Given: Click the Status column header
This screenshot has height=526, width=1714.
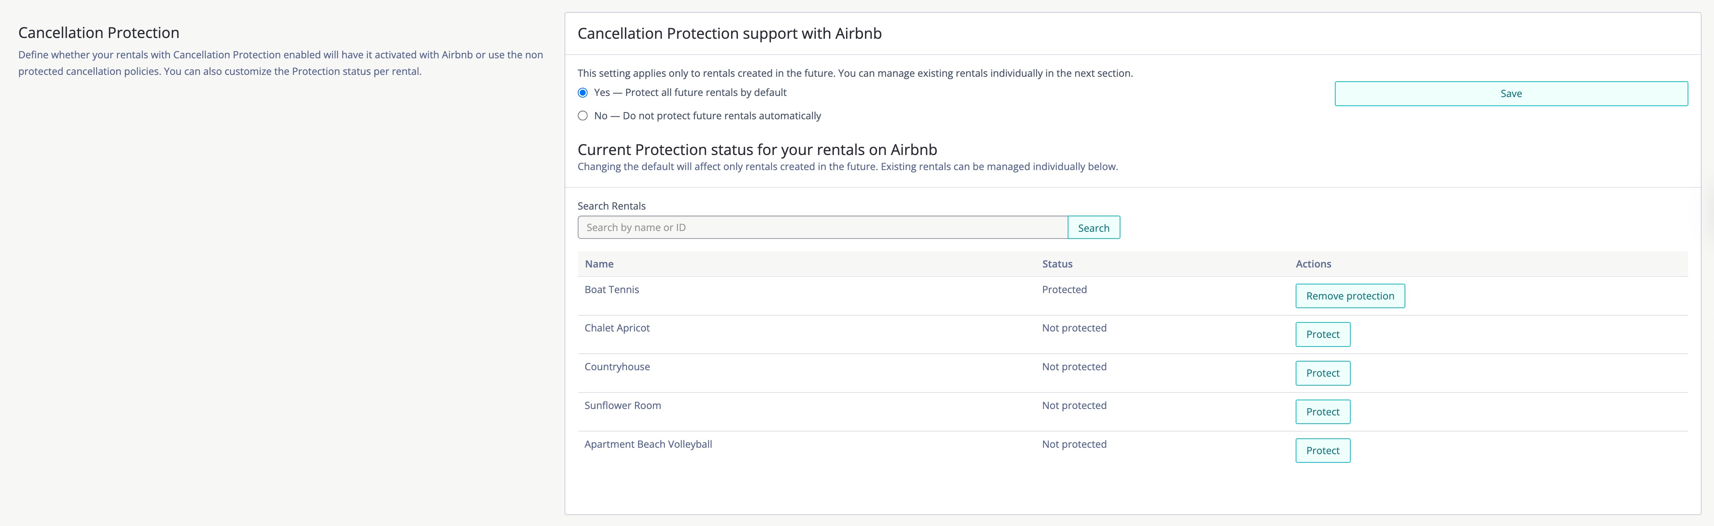Looking at the screenshot, I should click(1057, 265).
